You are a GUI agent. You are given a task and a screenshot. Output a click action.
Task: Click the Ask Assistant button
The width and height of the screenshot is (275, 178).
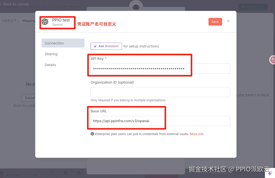pos(106,46)
